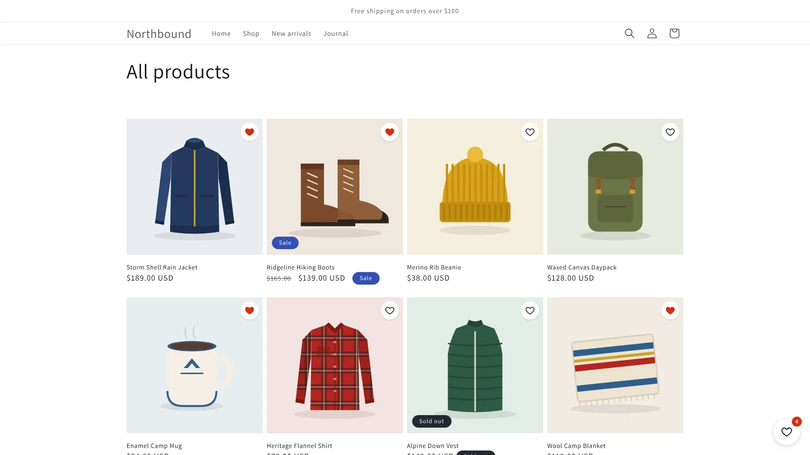Click the yellow beanie product image
Image resolution: width=810 pixels, height=455 pixels.
click(x=475, y=187)
